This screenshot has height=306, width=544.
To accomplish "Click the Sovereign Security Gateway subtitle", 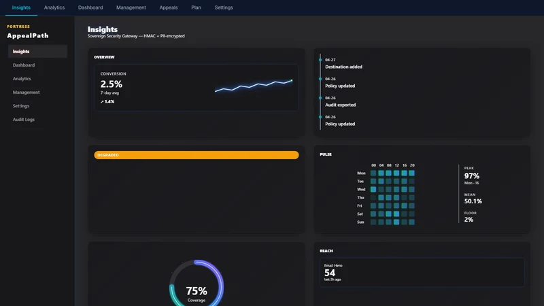I will tap(136, 36).
